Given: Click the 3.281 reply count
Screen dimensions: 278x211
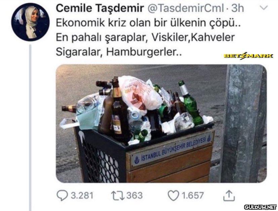Looking at the screenshot, I should tap(82, 196).
